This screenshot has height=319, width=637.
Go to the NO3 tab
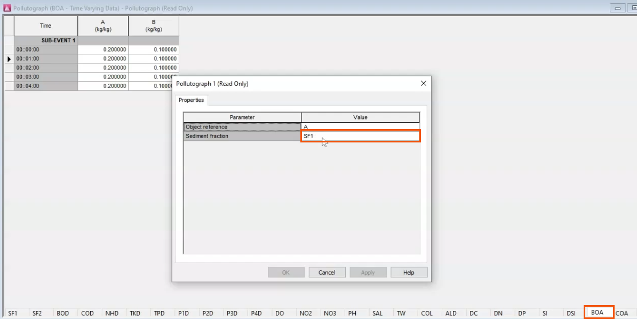pos(329,313)
